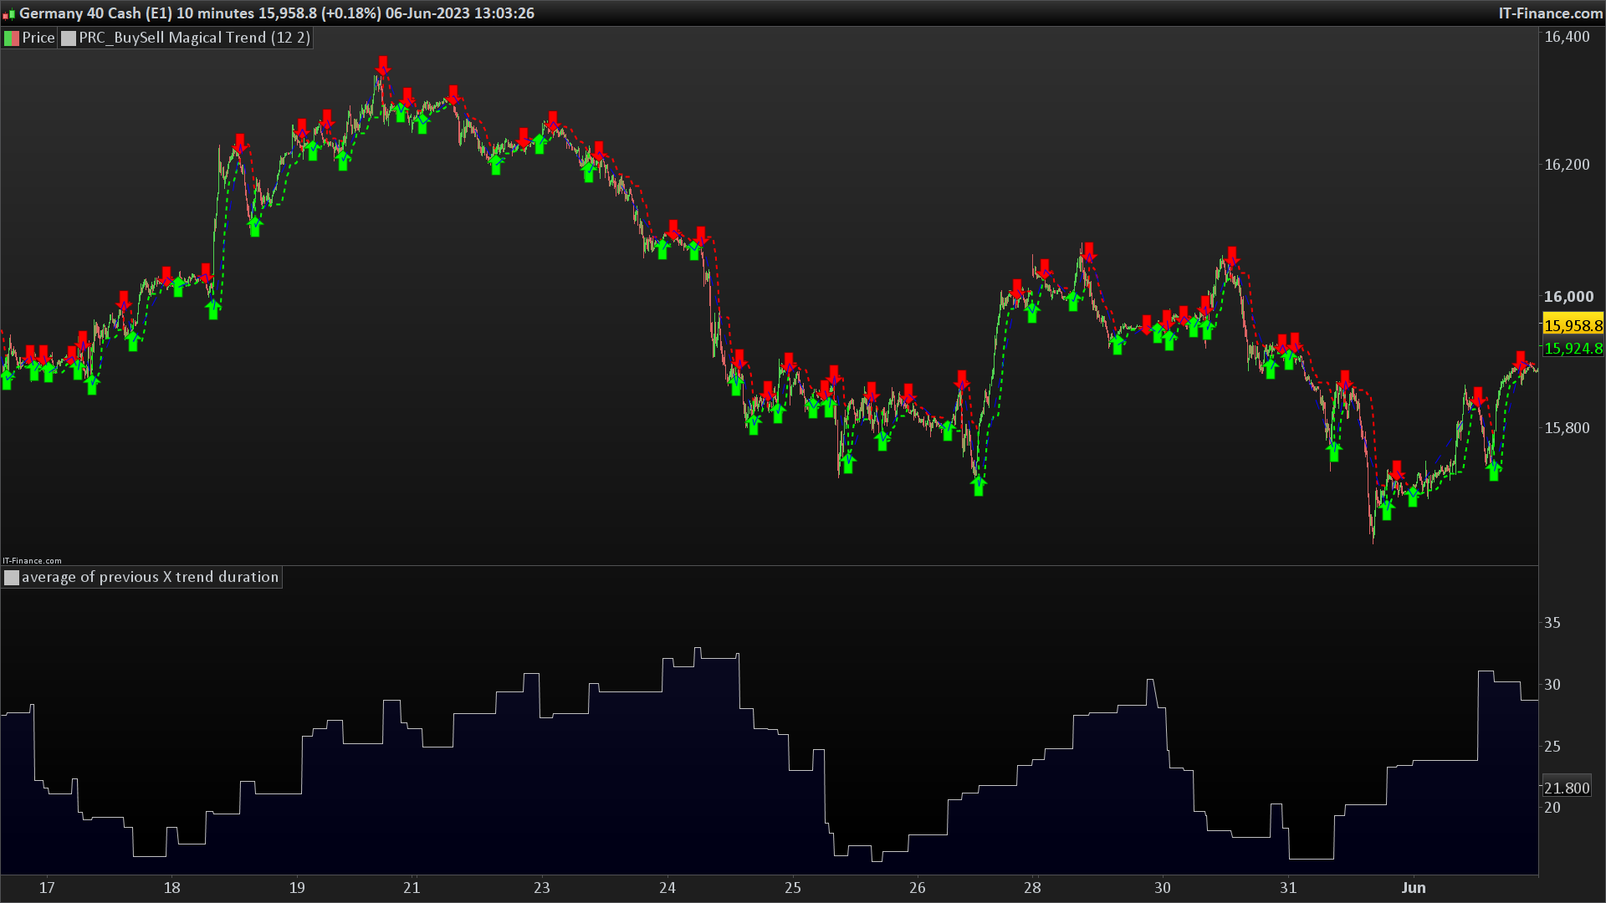This screenshot has height=903, width=1606.
Task: Click the 24 date label on time axis
Action: (667, 888)
